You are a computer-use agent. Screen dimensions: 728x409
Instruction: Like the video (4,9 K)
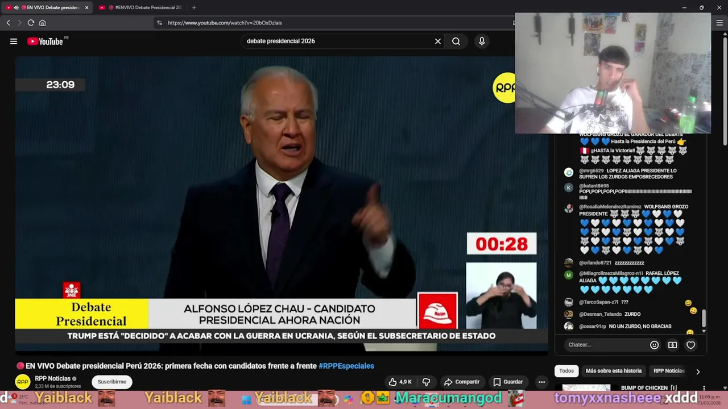(400, 382)
